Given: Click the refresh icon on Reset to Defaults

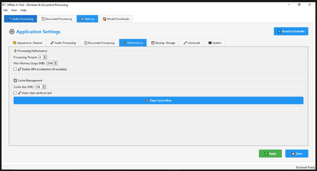Looking at the screenshot, I should (x=280, y=32).
